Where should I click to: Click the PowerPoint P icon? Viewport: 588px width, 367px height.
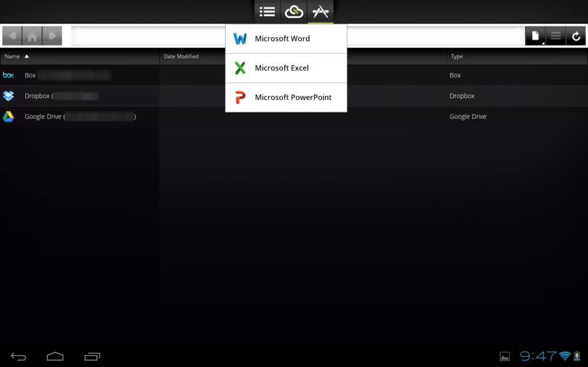[x=240, y=97]
